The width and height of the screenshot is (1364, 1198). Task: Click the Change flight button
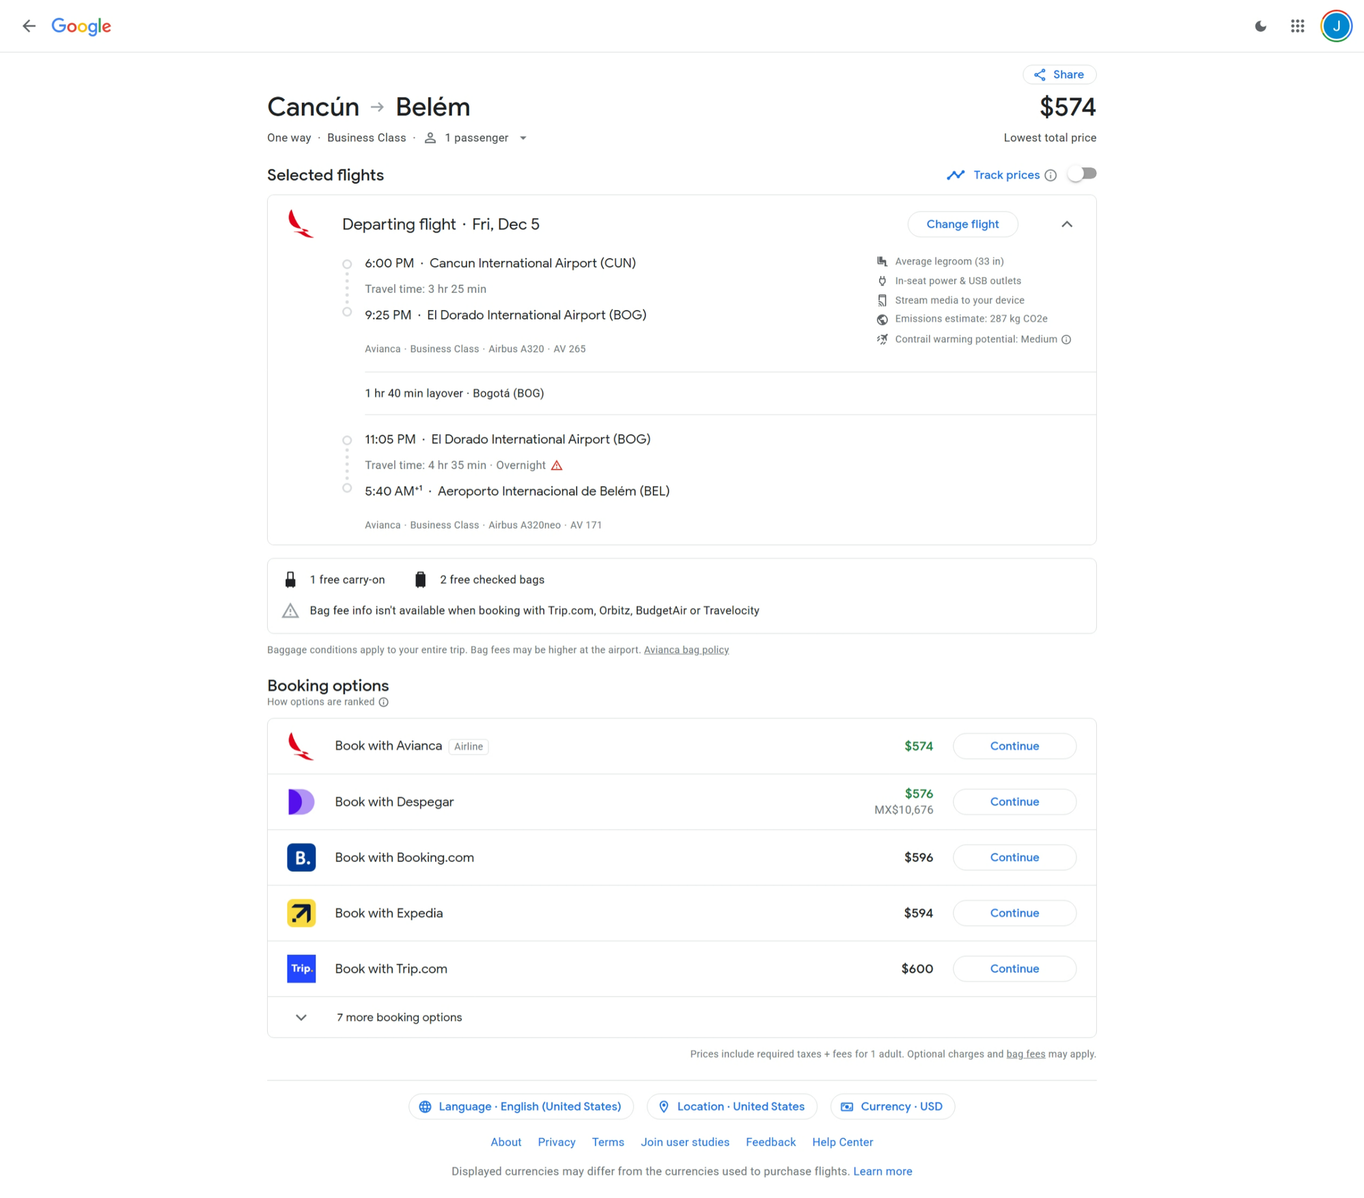[x=962, y=224]
